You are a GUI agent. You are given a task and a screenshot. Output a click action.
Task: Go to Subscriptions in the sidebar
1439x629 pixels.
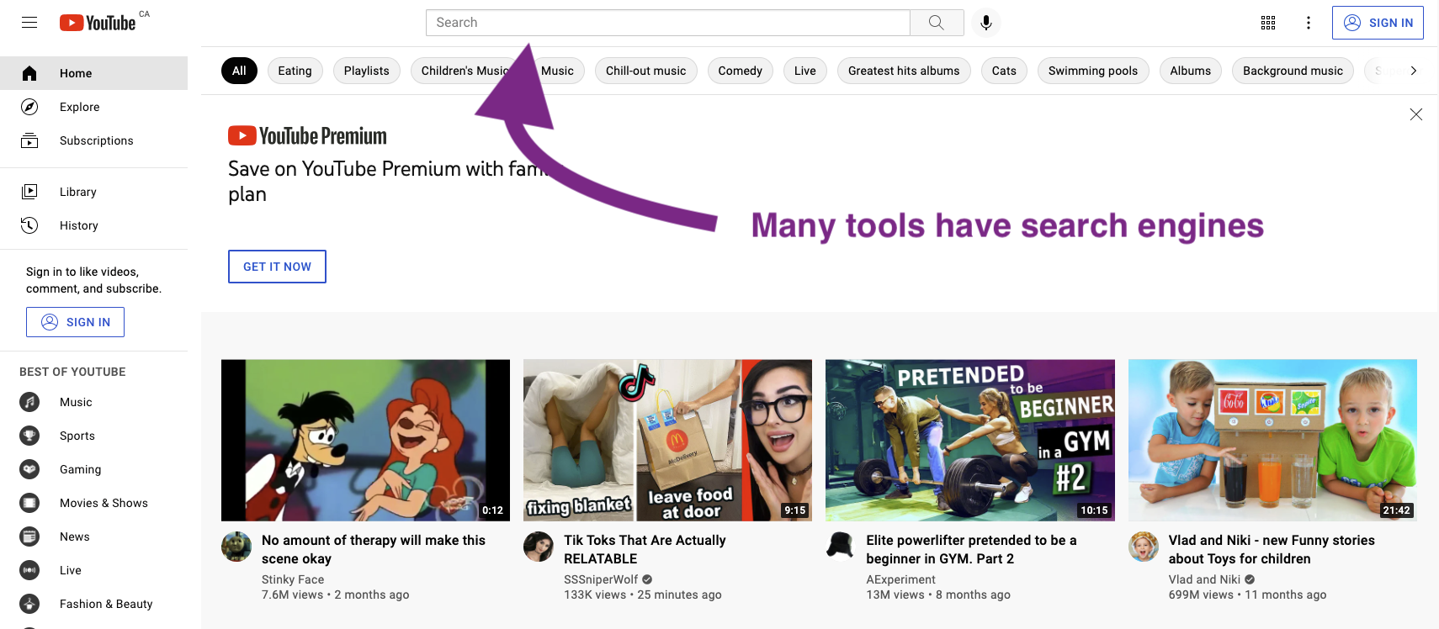coord(93,140)
